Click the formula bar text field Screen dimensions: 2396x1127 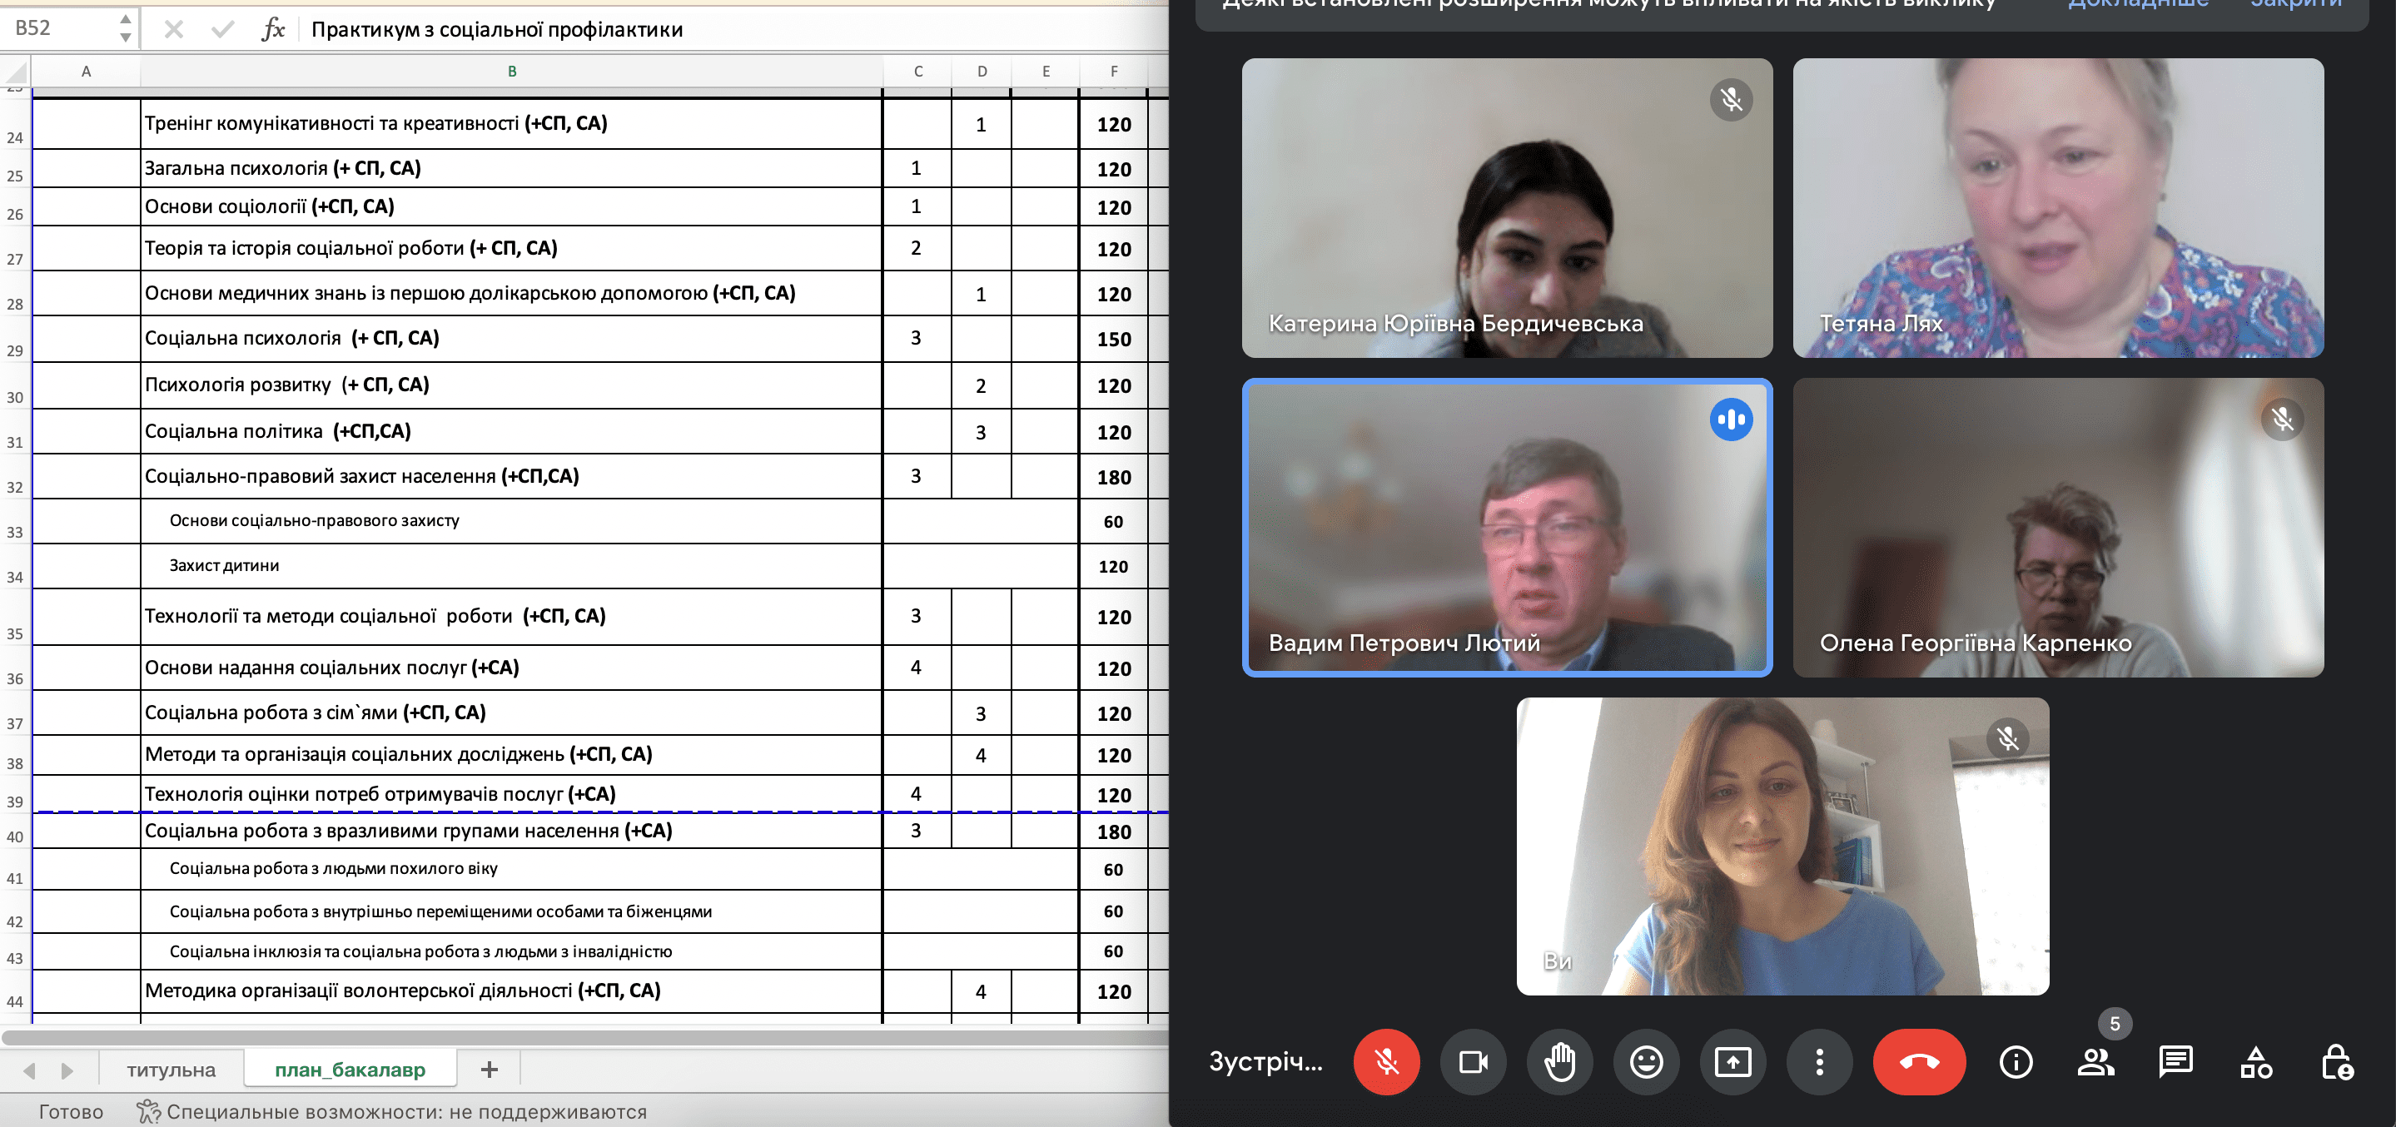pyautogui.click(x=725, y=29)
